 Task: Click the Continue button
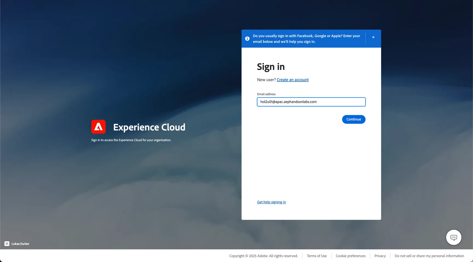pos(354,119)
